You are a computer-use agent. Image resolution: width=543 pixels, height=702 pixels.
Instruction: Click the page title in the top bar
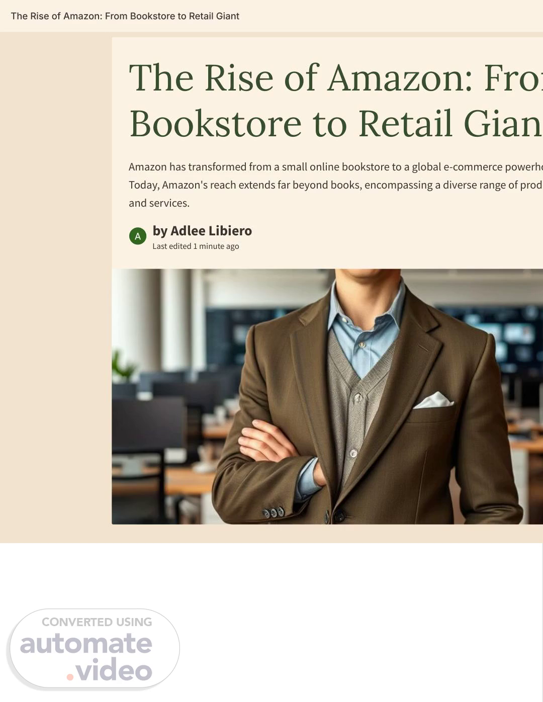coord(125,16)
